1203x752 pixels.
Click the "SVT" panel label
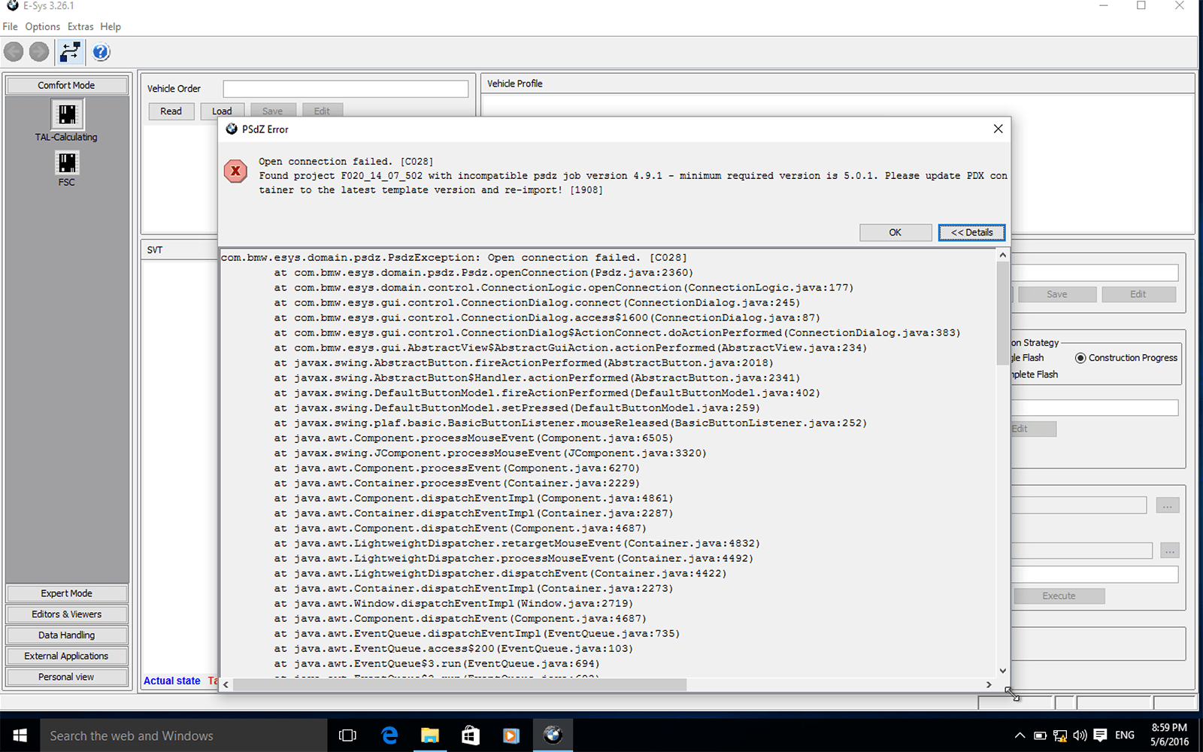155,250
